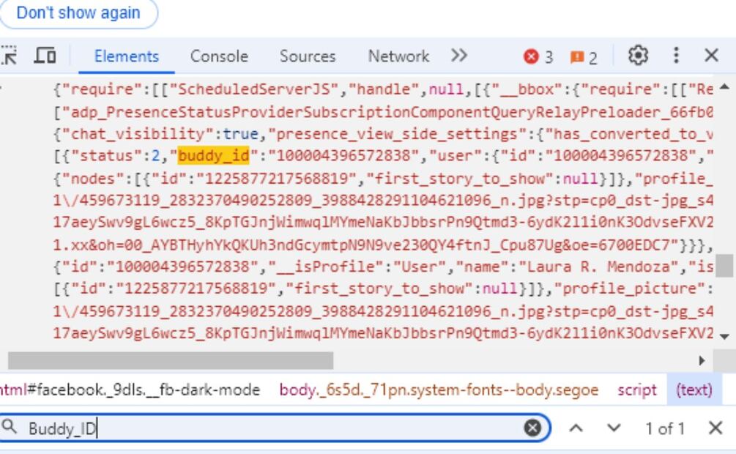Close the find search bar
Screen dimensions: 736x454
point(715,428)
